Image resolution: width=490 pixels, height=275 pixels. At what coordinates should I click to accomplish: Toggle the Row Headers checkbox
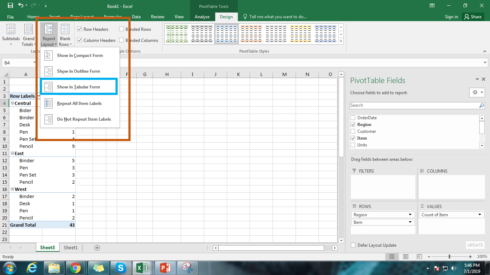(80, 29)
